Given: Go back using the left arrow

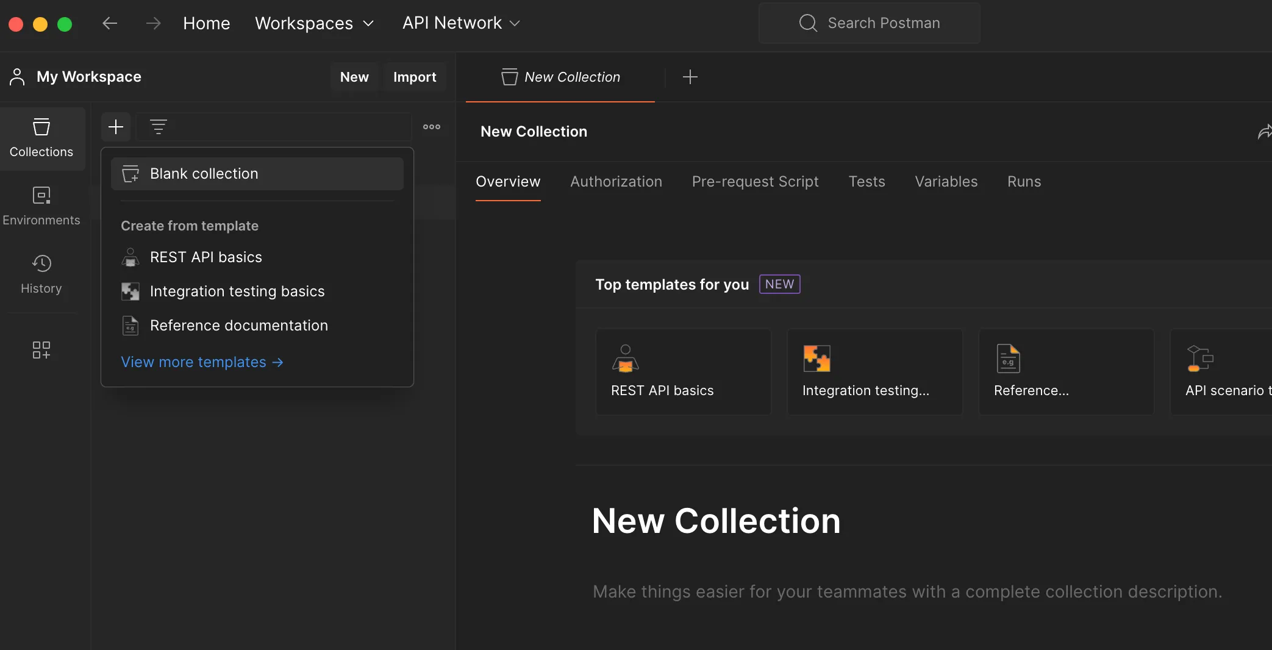Looking at the screenshot, I should click(x=110, y=23).
